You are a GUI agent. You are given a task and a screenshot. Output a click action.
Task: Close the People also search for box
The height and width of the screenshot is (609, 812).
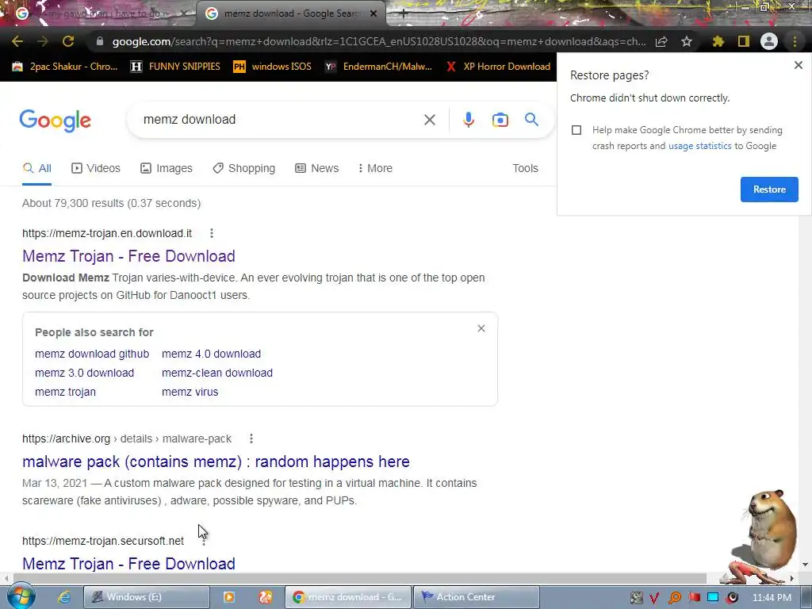[481, 328]
